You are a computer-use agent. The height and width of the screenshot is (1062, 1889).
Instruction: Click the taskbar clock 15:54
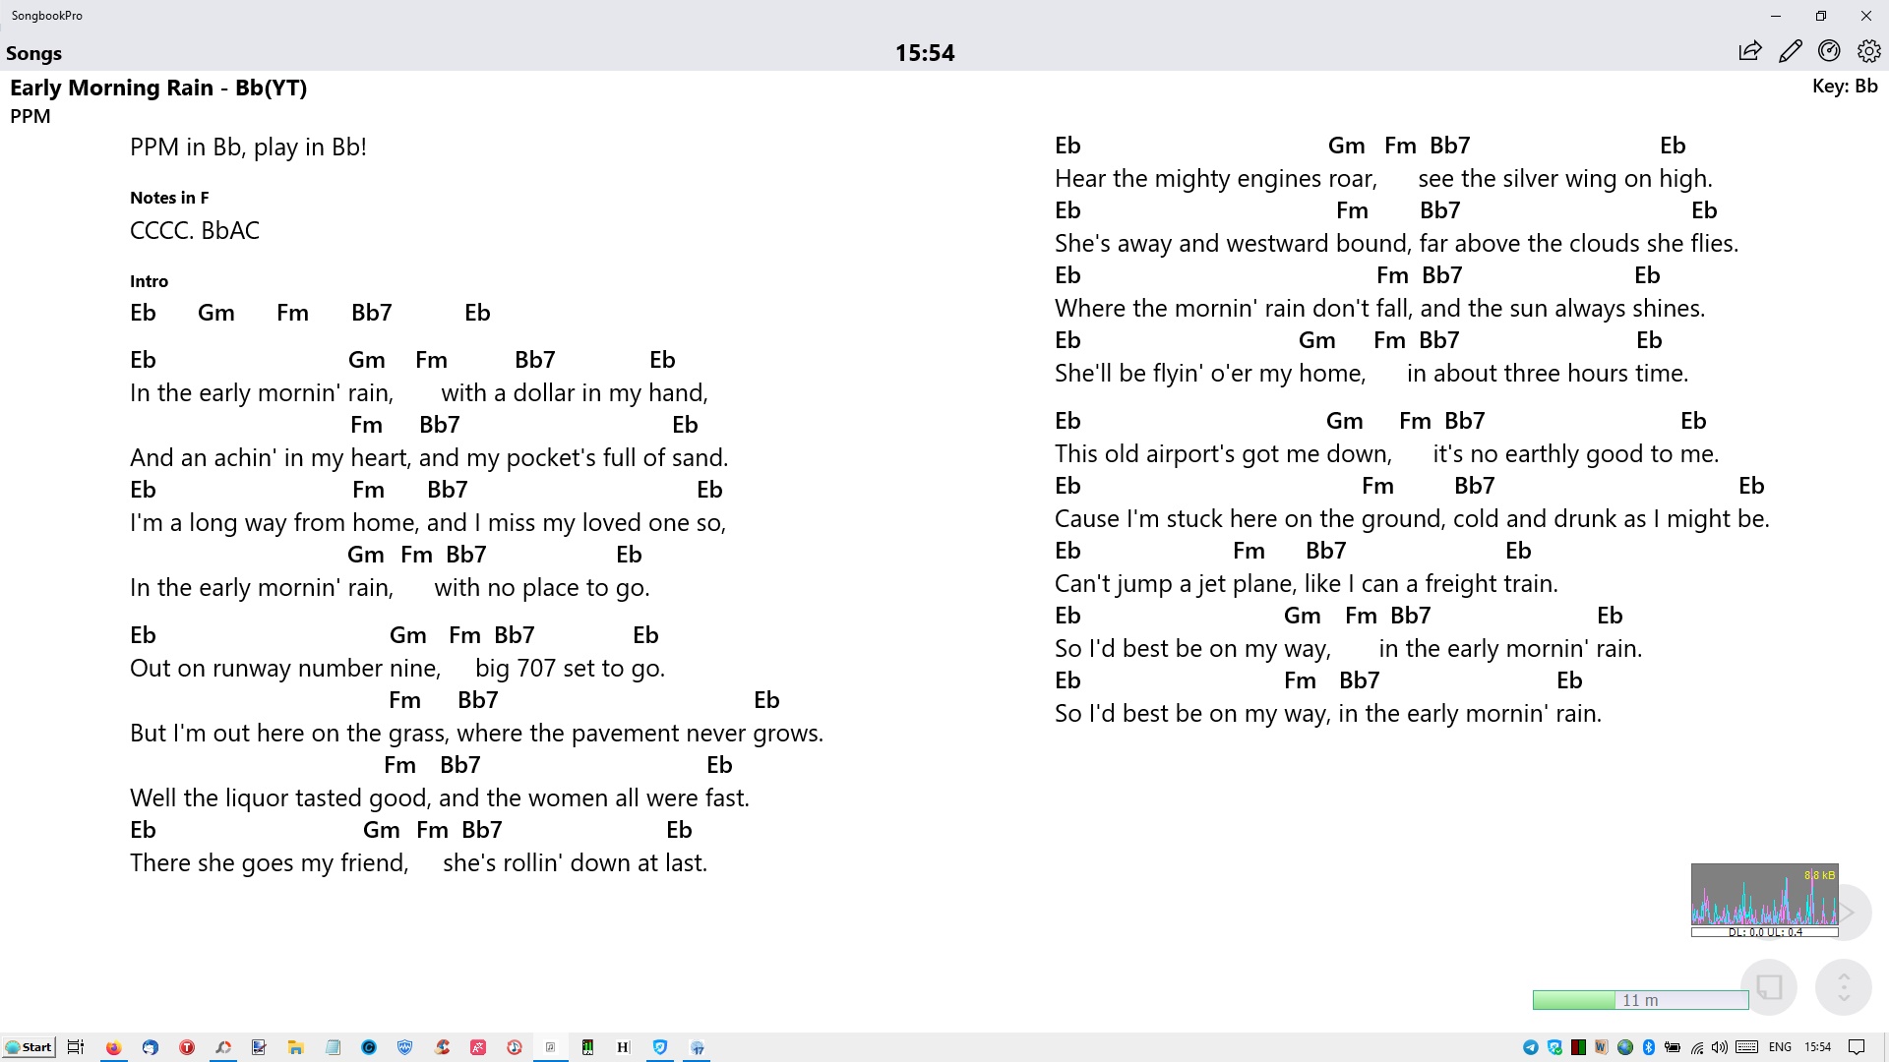click(1818, 1047)
